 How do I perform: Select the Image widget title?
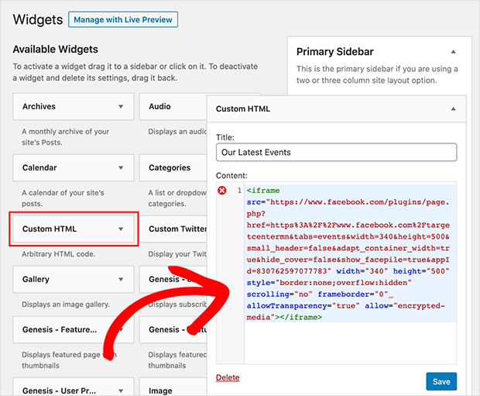point(160,391)
